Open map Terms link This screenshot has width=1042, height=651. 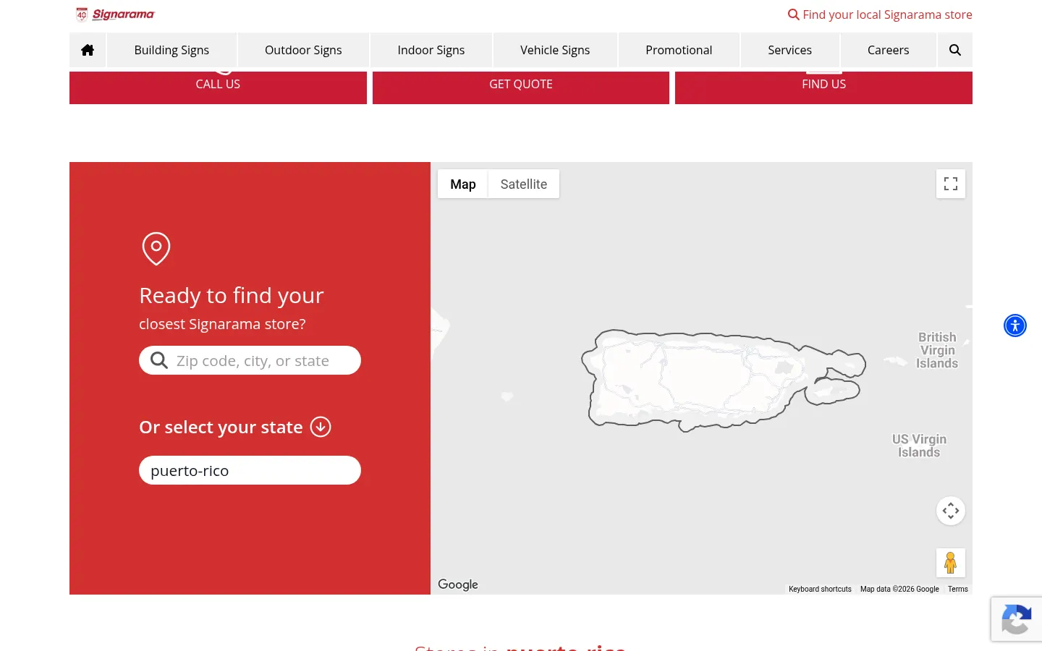click(x=957, y=589)
